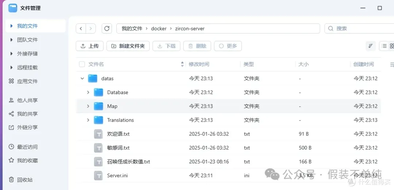
Task: Click the refresh icon beside the path bar
Action: [107, 28]
